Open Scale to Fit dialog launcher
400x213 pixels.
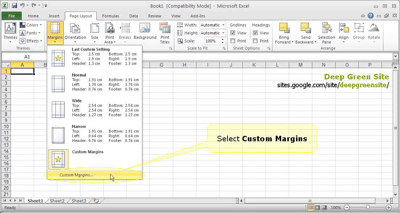click(x=224, y=48)
